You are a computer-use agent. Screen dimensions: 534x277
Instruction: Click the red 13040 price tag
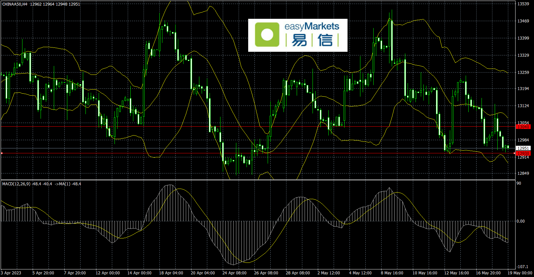click(x=523, y=127)
